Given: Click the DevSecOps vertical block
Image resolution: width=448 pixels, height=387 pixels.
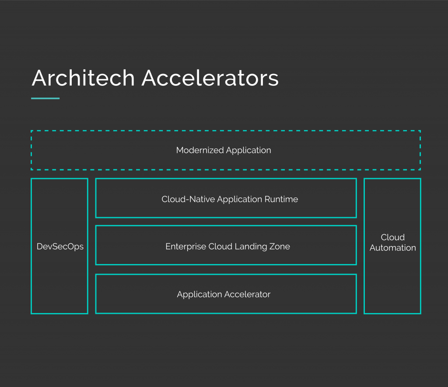Looking at the screenshot, I should click(59, 246).
